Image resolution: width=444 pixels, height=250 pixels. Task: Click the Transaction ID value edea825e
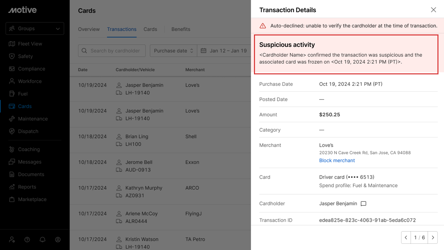point(367,220)
